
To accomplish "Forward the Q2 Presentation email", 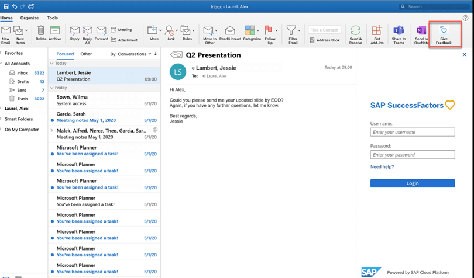I will tap(101, 34).
